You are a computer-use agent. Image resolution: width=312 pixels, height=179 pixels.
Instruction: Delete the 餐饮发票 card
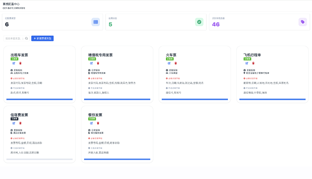98,123
